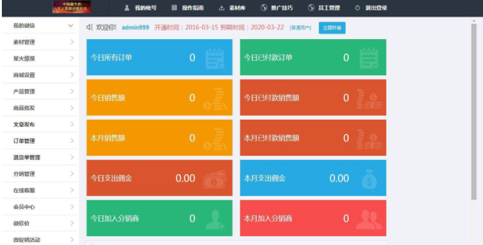Click the 今日支出佣金 label text
This screenshot has height=245, width=483.
111,178
